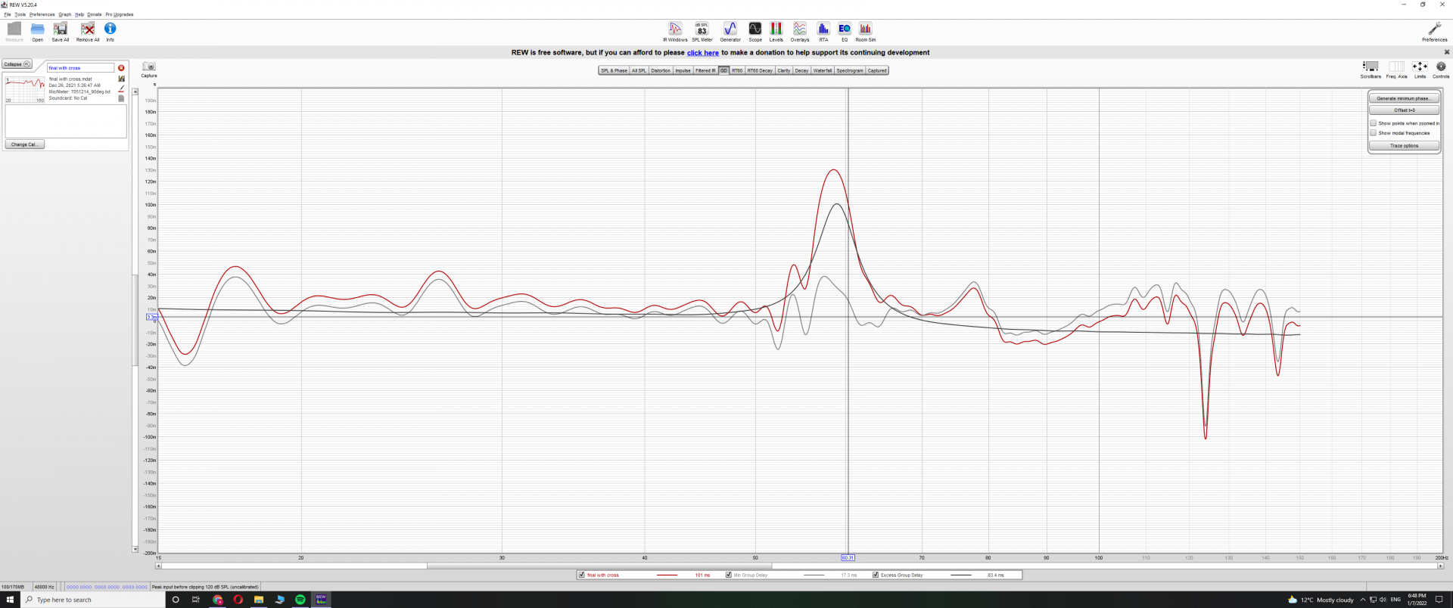Open the Graph menu

(64, 14)
